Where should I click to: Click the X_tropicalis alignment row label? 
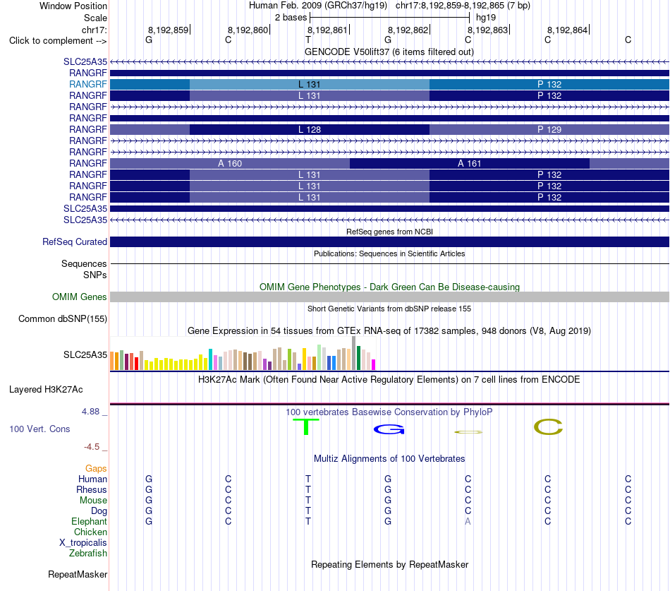[83, 543]
